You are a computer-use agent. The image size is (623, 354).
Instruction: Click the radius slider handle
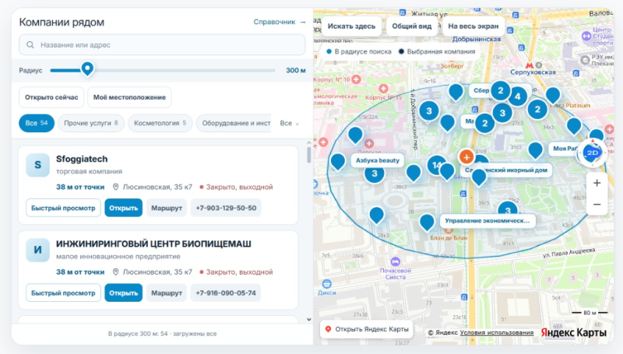click(x=87, y=68)
